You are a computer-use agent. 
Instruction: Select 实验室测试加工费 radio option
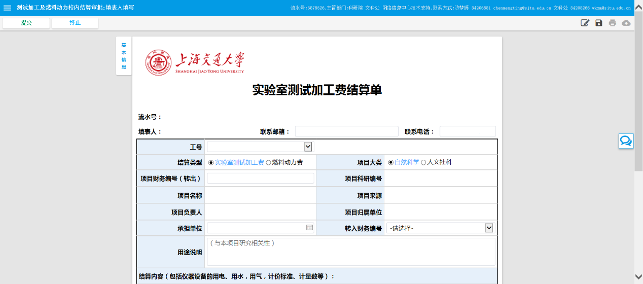[211, 162]
